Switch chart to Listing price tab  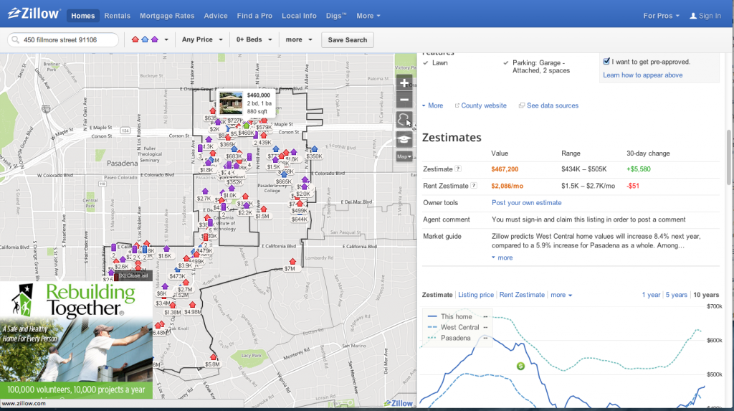pyautogui.click(x=476, y=295)
